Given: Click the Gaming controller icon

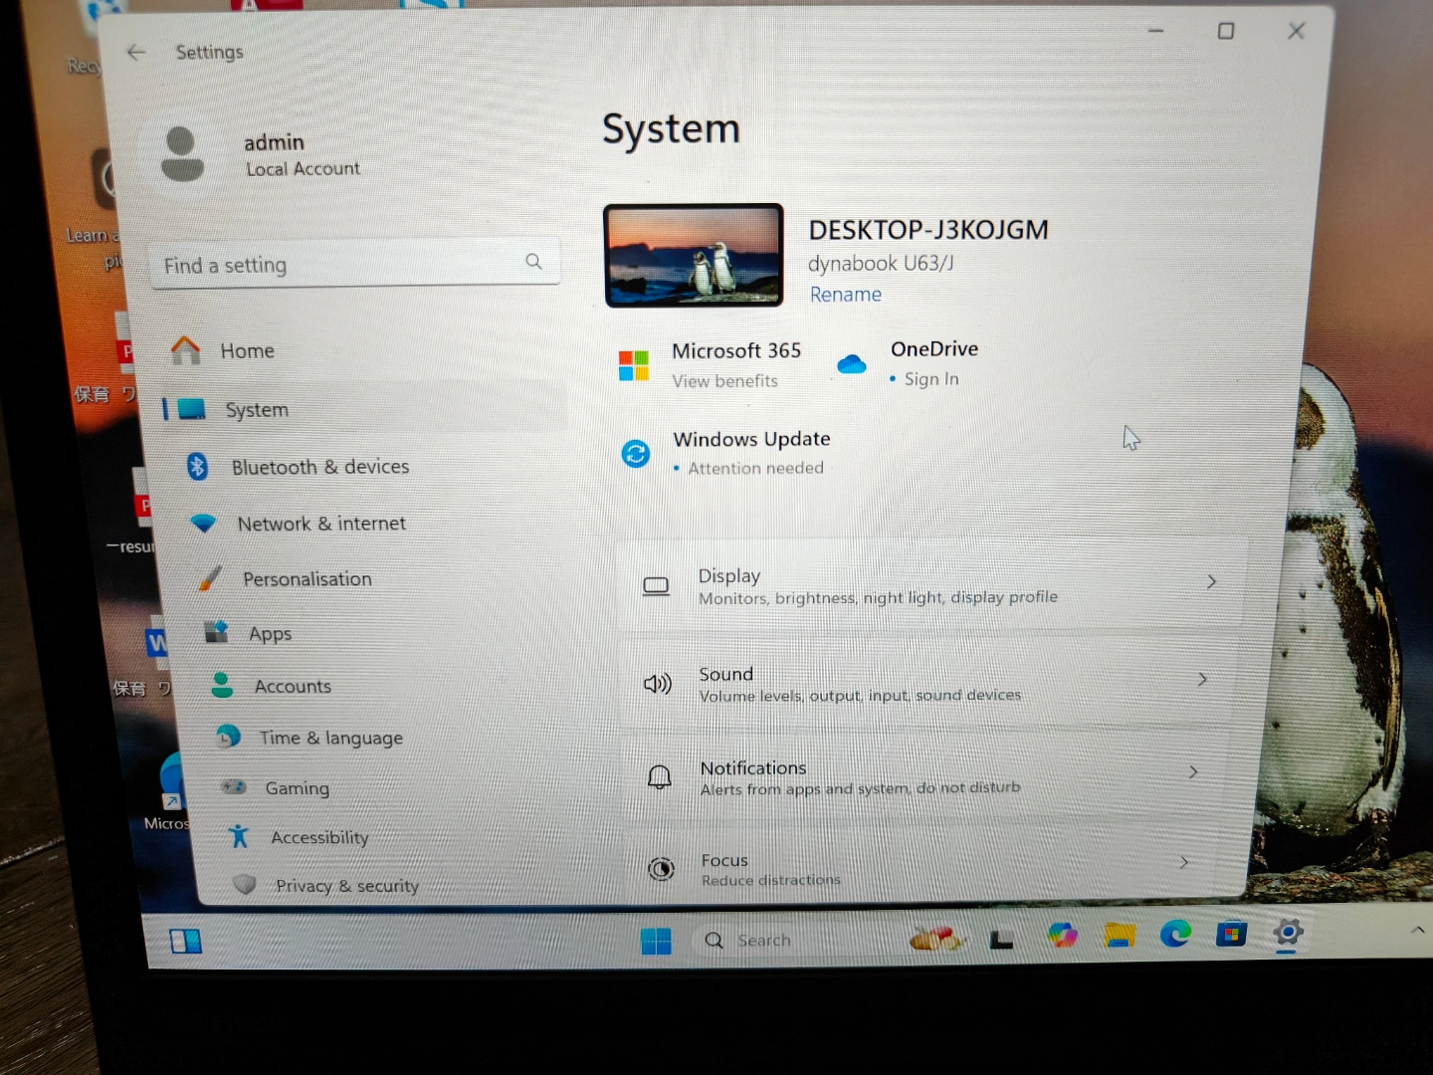Looking at the screenshot, I should pyautogui.click(x=234, y=787).
